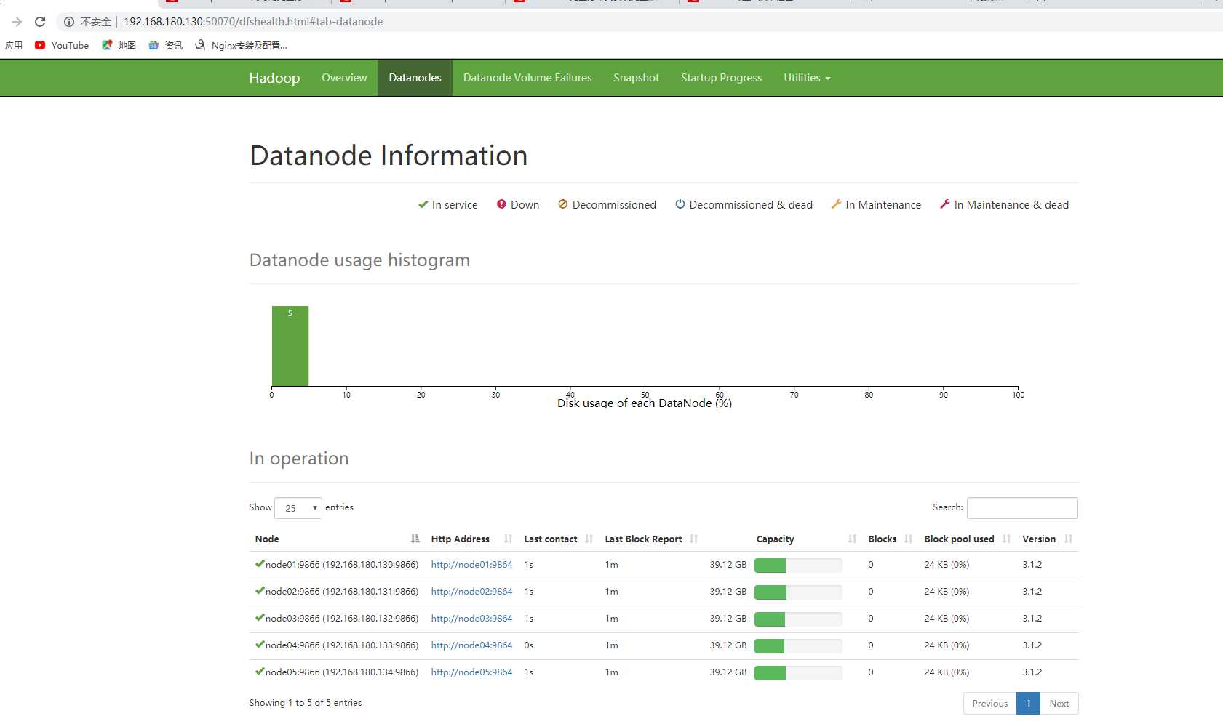
Task: Click node03 version 3.1.2 cell
Action: [1032, 619]
